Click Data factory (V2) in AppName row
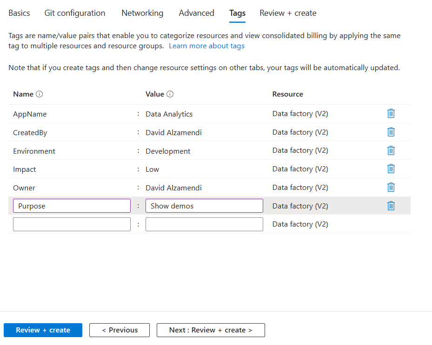Screen dimensions: 432x345 pyautogui.click(x=300, y=114)
